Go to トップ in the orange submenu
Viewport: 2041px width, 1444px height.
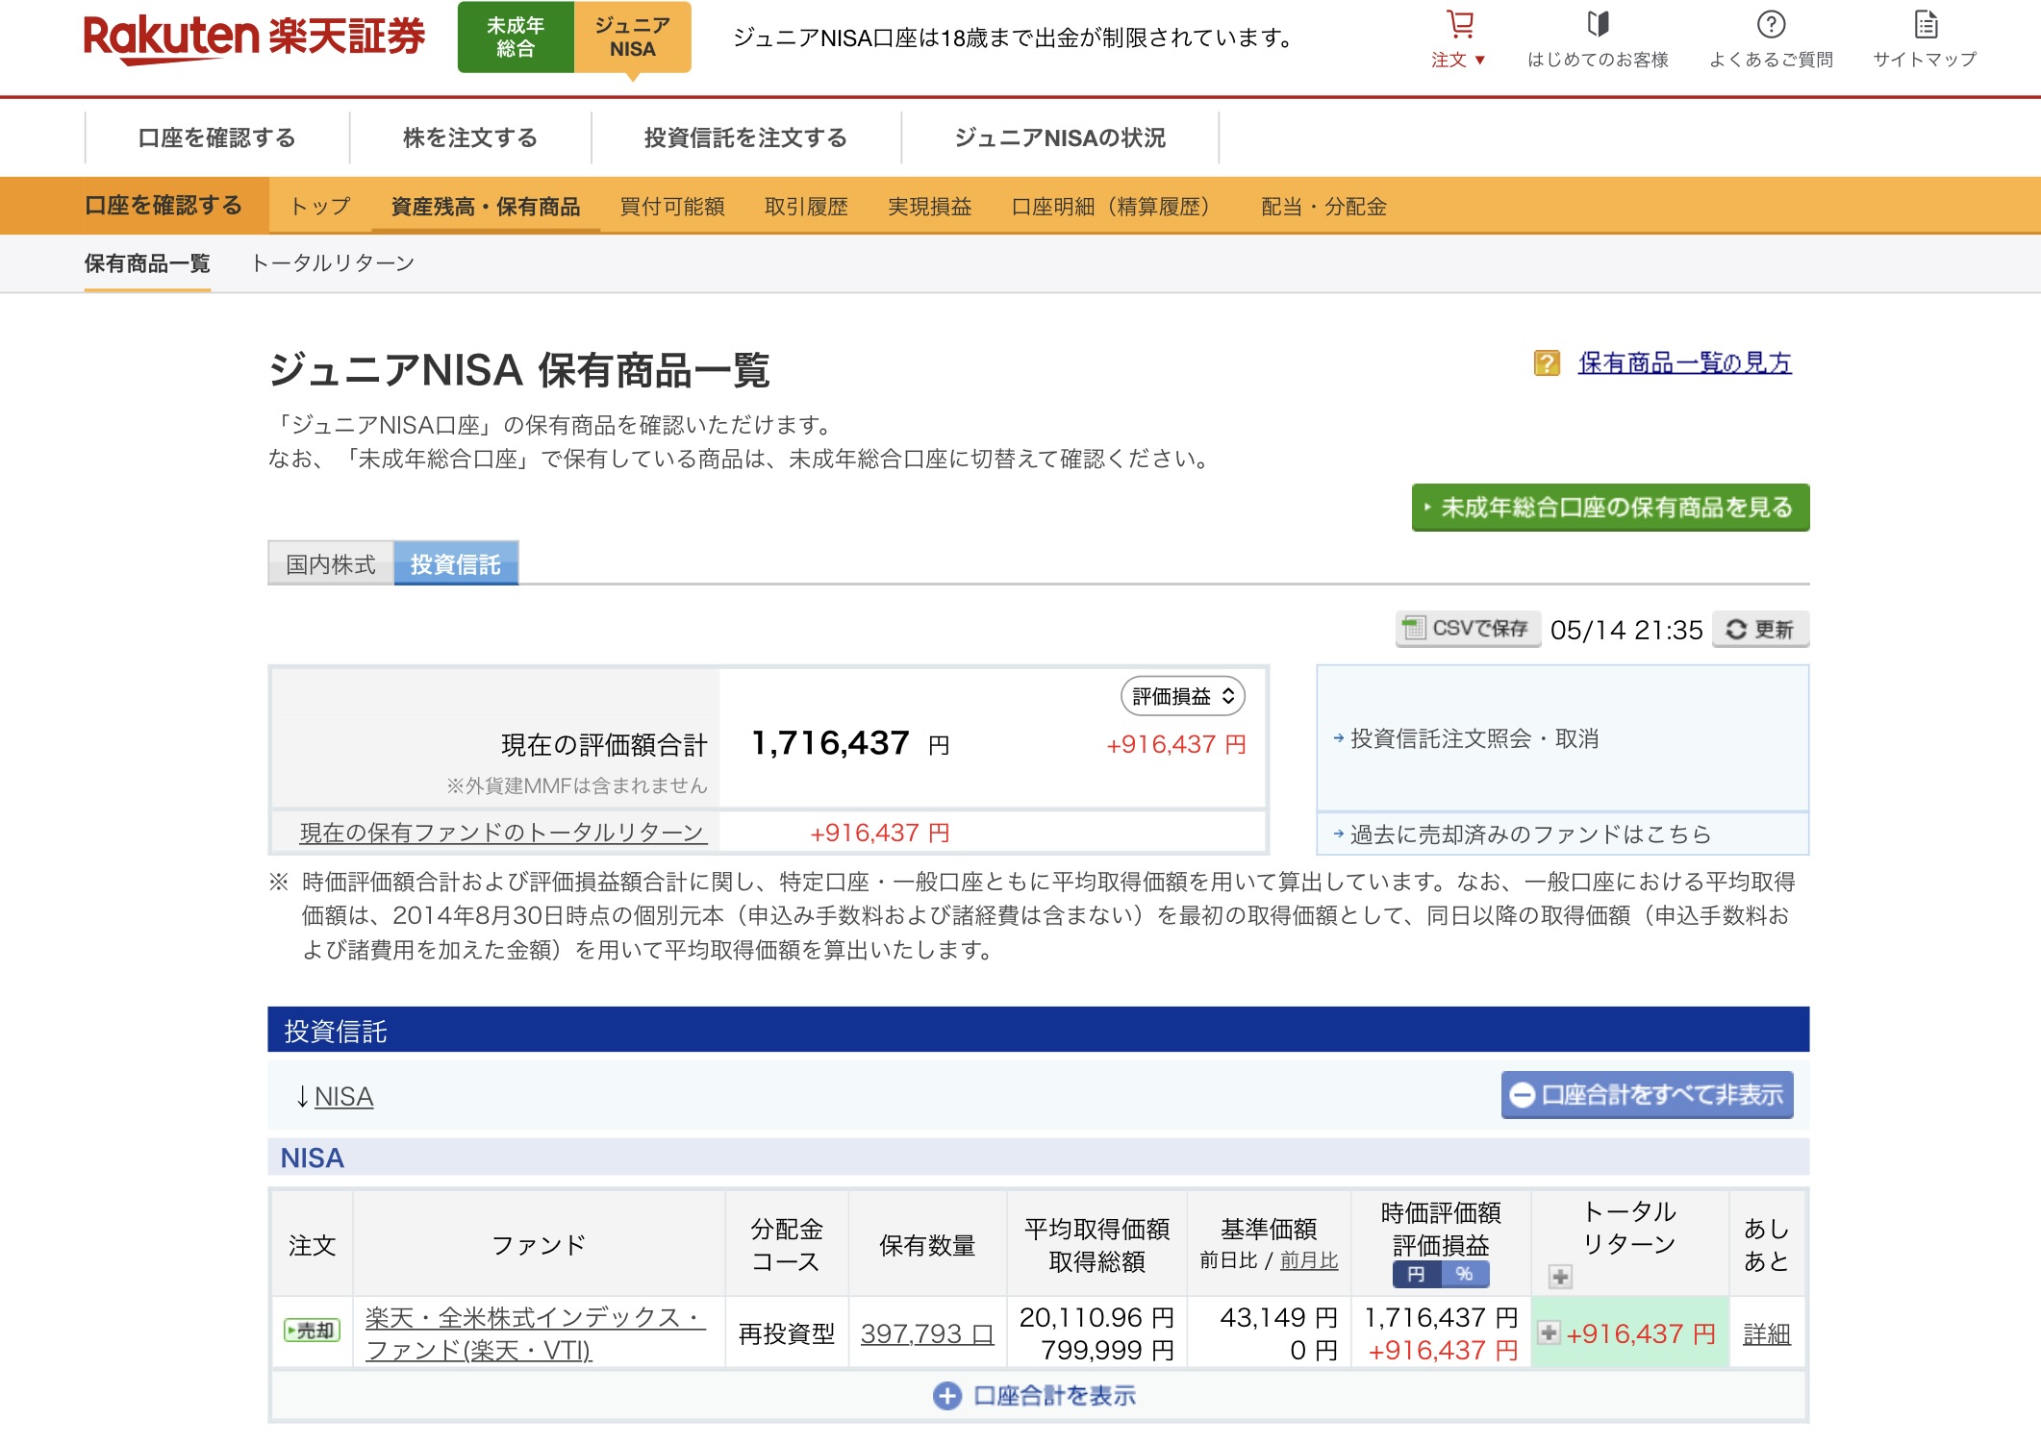click(x=320, y=206)
